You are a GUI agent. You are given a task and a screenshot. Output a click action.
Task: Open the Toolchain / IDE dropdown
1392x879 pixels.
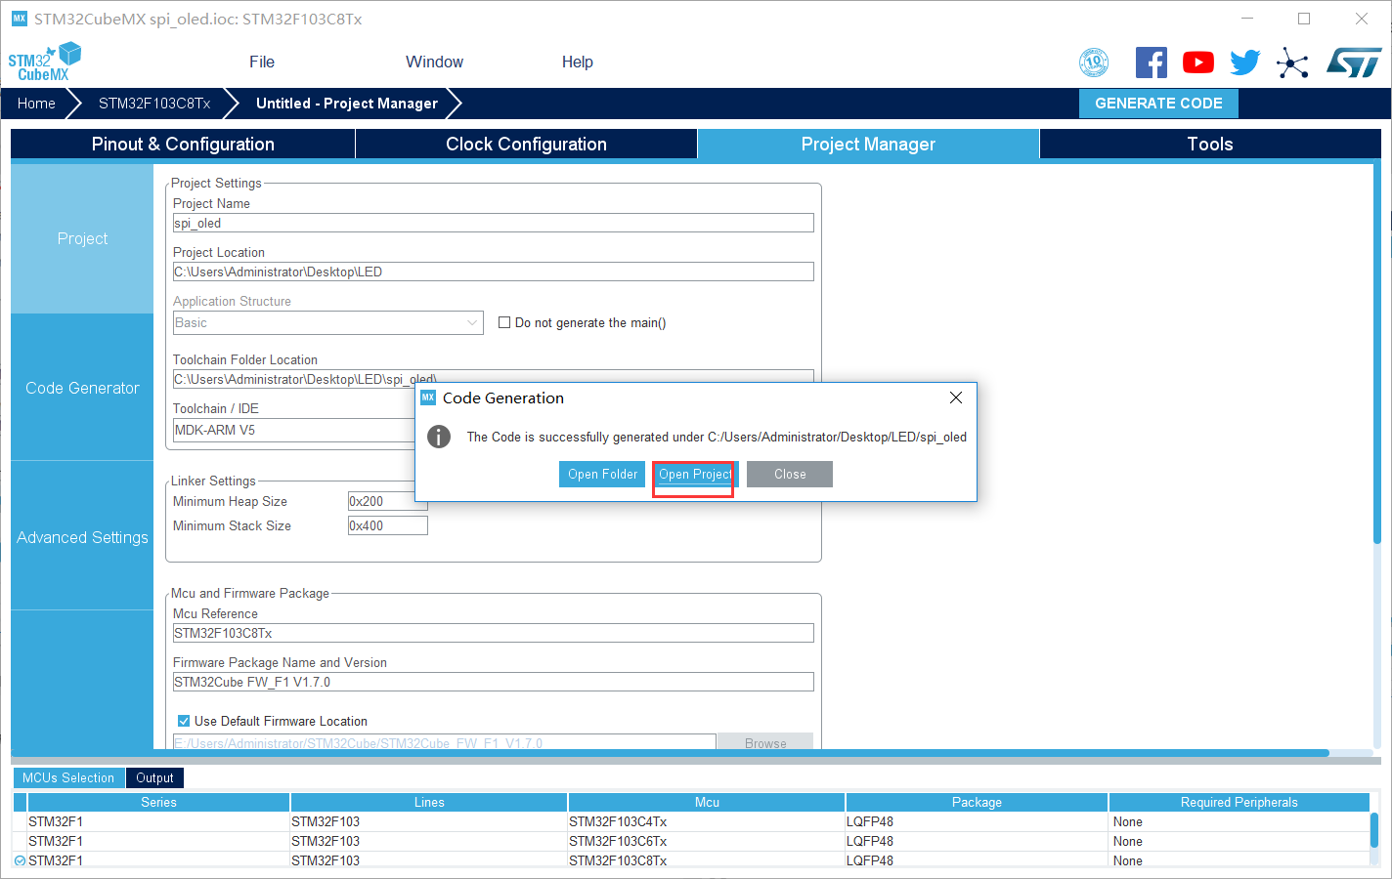tap(293, 430)
